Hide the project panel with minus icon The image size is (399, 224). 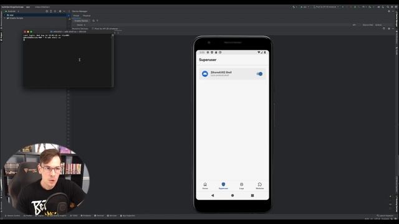coord(64,11)
